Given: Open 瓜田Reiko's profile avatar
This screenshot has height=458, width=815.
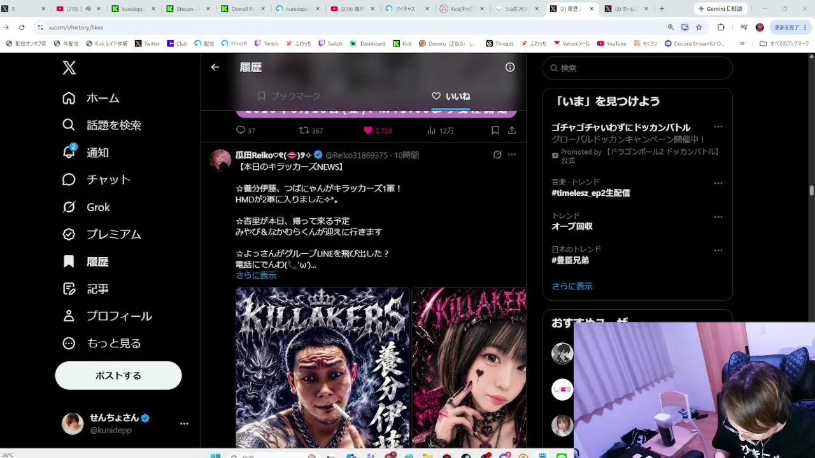Looking at the screenshot, I should pyautogui.click(x=220, y=160).
